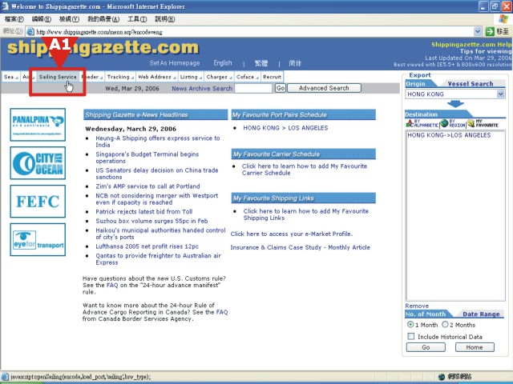Select the 1 Month radio button
Image resolution: width=513 pixels, height=384 pixels.
(410, 325)
